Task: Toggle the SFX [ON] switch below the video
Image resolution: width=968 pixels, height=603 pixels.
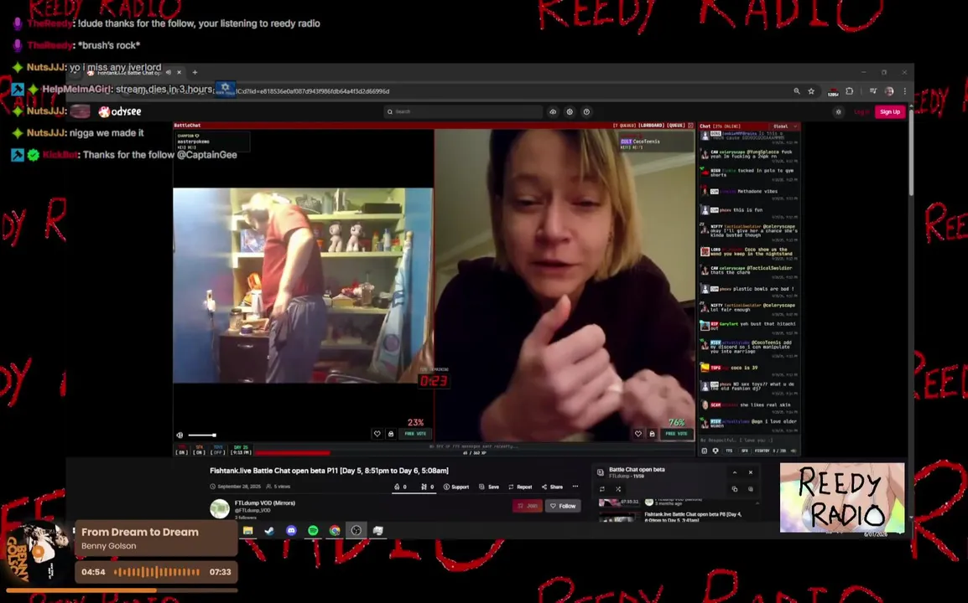Action: (199, 450)
